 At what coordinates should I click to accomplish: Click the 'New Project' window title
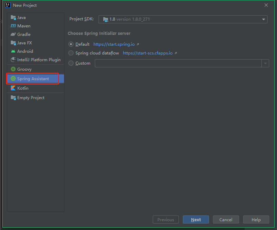[x=25, y=5]
